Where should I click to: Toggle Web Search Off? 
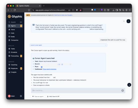53,96
